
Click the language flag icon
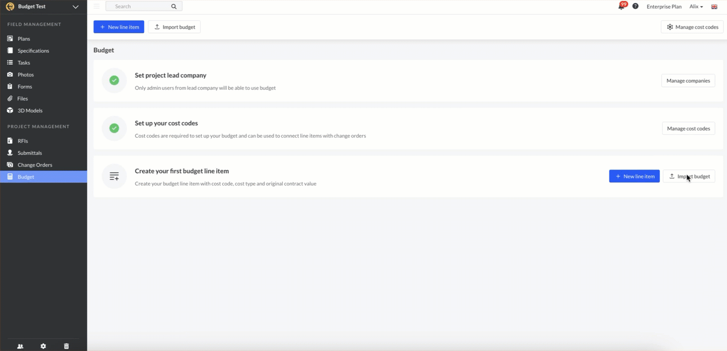(714, 6)
